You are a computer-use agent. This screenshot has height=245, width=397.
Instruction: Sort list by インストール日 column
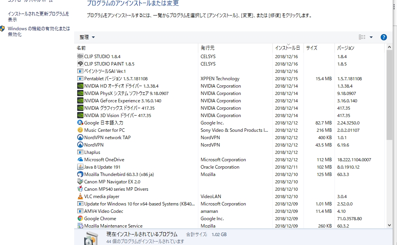[x=288, y=48]
